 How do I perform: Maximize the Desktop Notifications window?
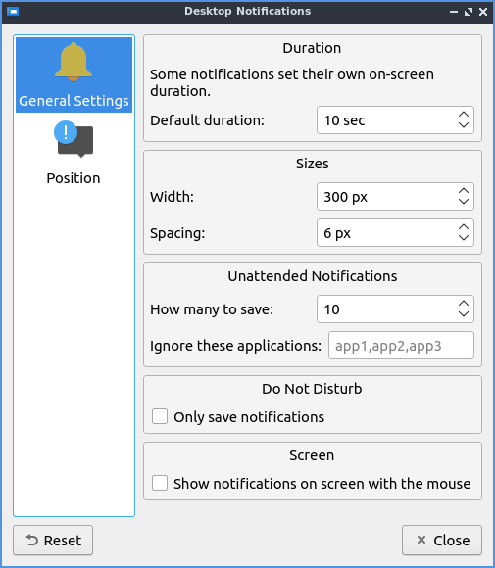[469, 12]
